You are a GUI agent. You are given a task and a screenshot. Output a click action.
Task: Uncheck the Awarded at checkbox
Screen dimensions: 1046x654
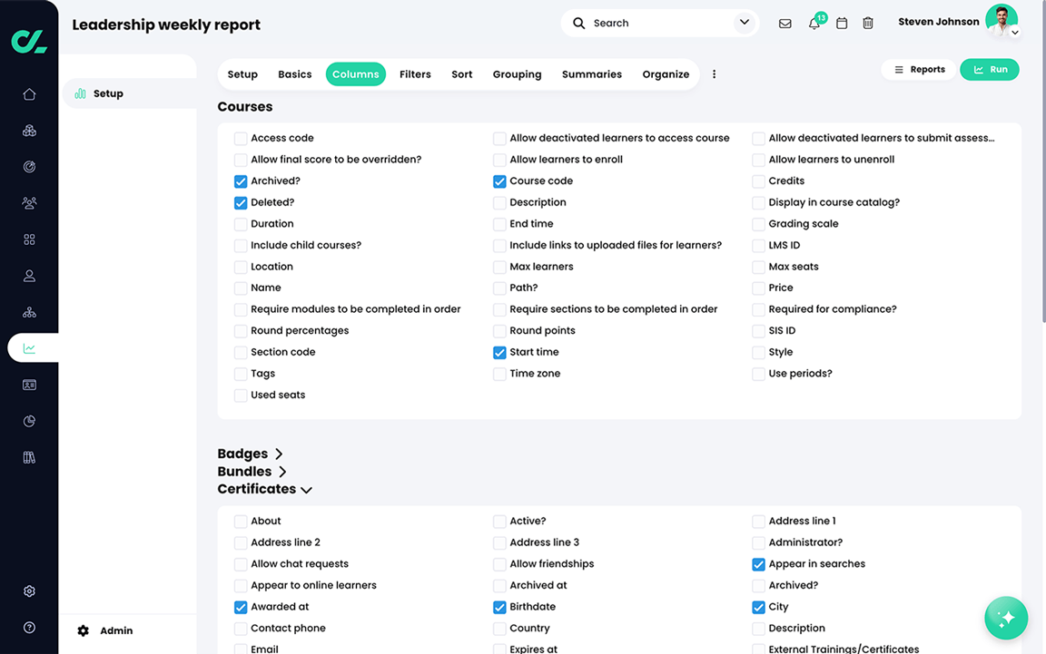241,608
